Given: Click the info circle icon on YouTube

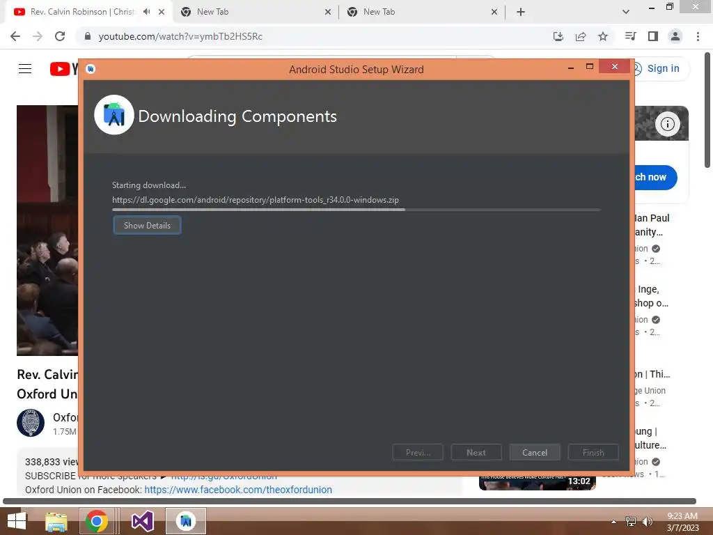Looking at the screenshot, I should pyautogui.click(x=667, y=124).
